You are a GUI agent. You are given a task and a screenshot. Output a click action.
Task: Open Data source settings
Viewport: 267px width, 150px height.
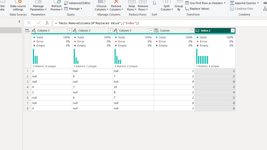point(18,6)
